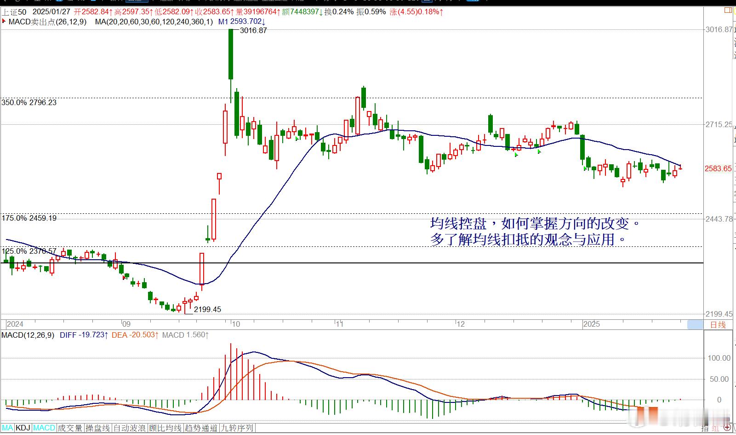Click the MACD(12,26,9) sub-chart label
This screenshot has height=435, width=736.
[28, 335]
